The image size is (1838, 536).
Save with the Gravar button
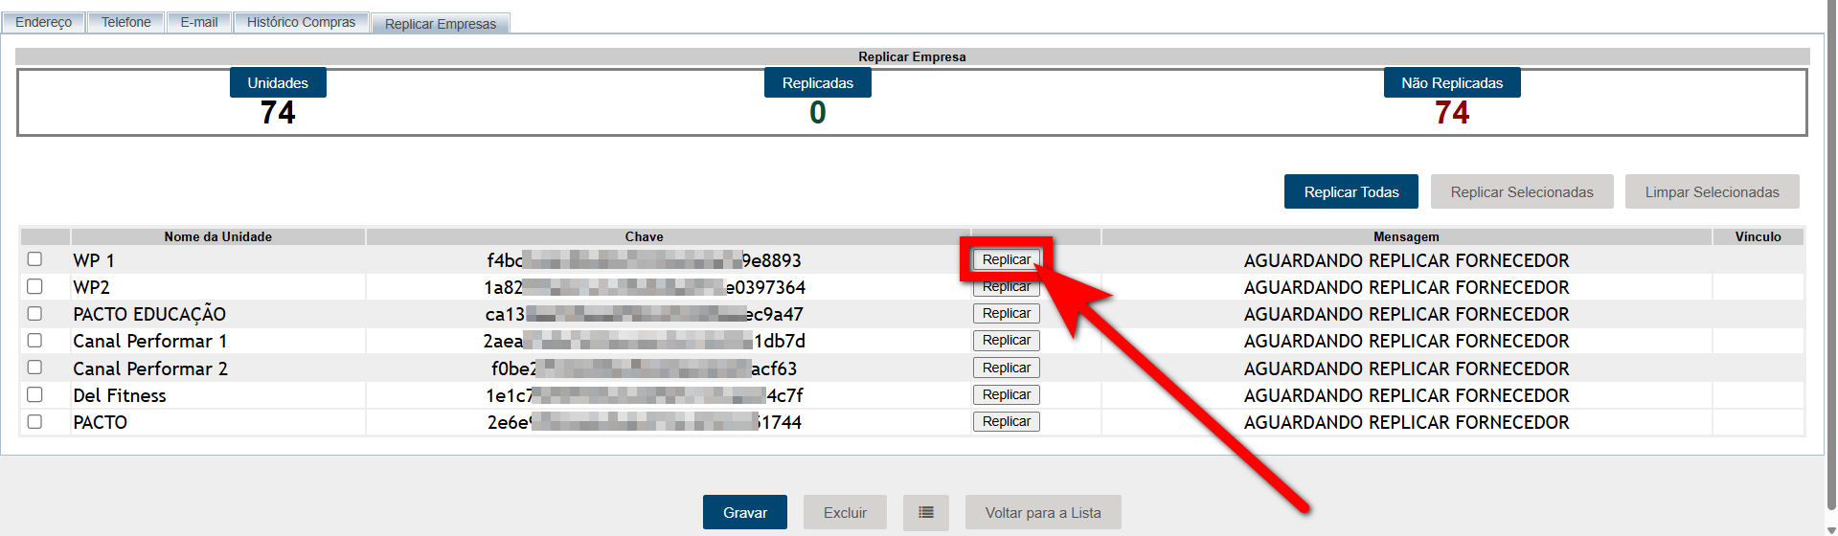click(x=744, y=513)
